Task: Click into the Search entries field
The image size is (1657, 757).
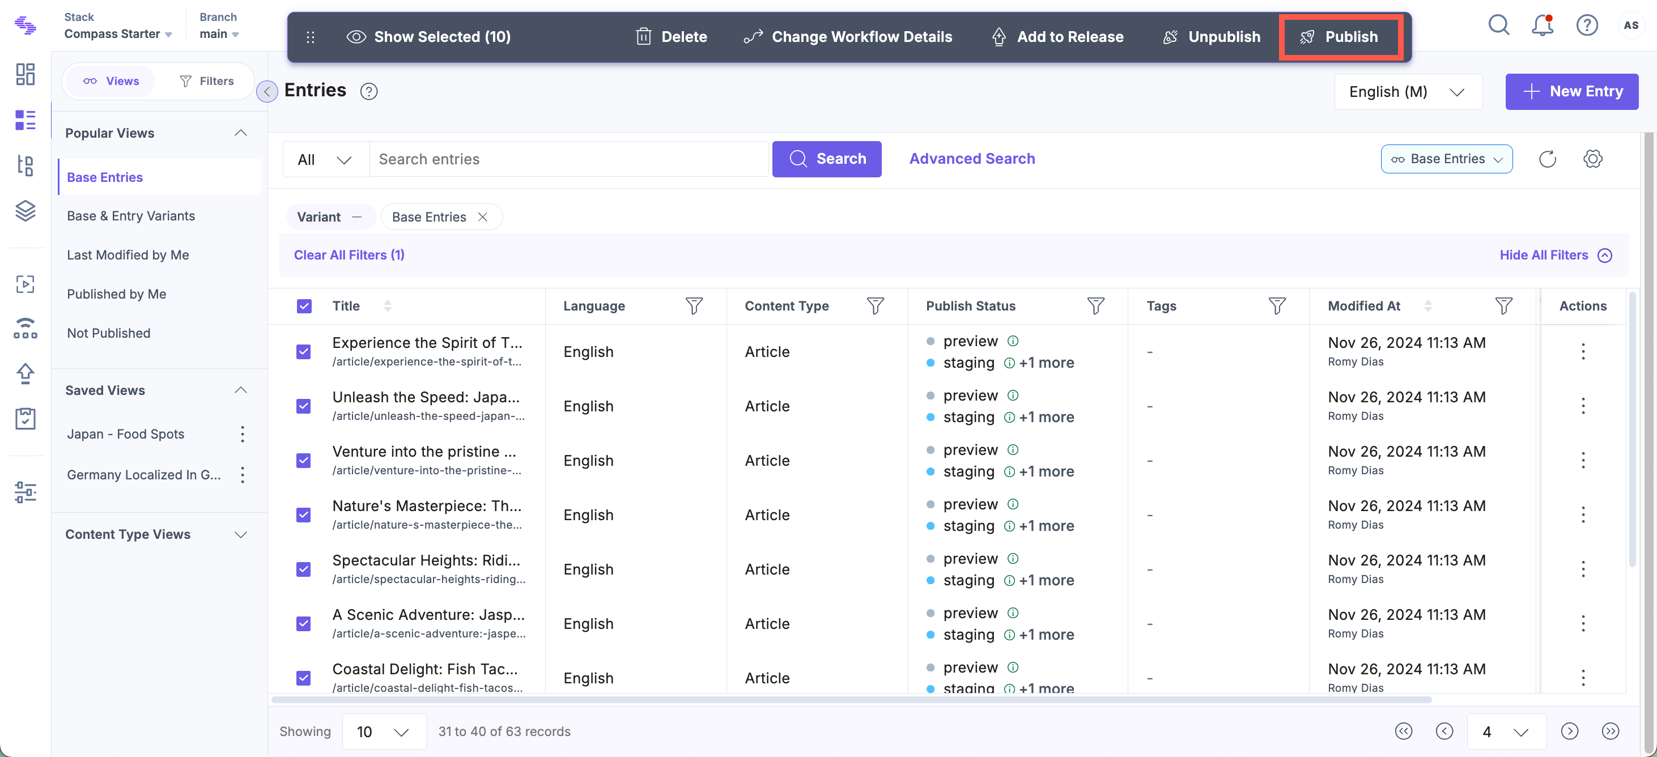Action: point(568,160)
